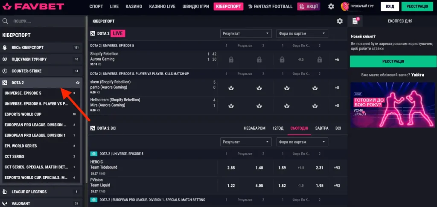This screenshot has width=437, height=207.
Task: Click the top Реєстрація button
Action: point(417,6)
